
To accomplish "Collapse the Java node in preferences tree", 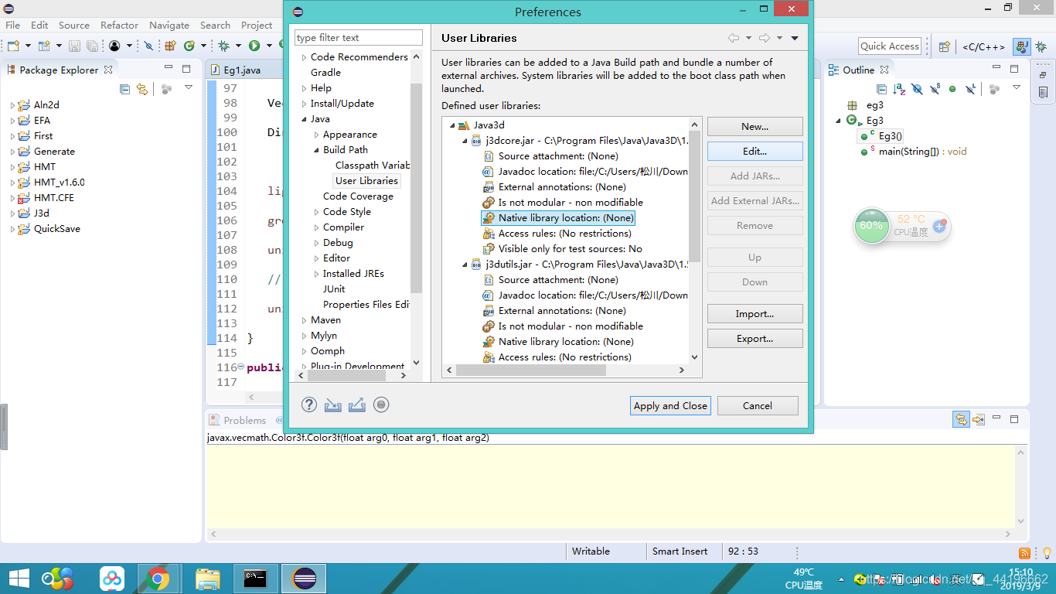I will (304, 119).
